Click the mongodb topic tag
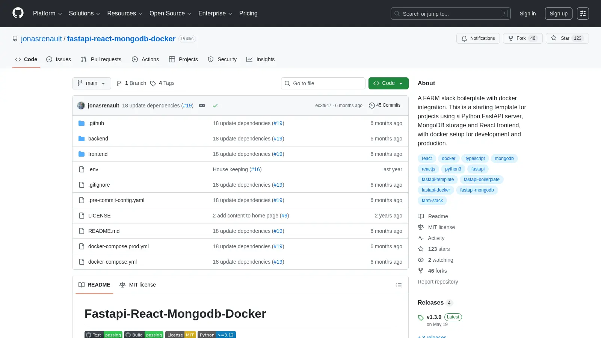 click(x=504, y=158)
